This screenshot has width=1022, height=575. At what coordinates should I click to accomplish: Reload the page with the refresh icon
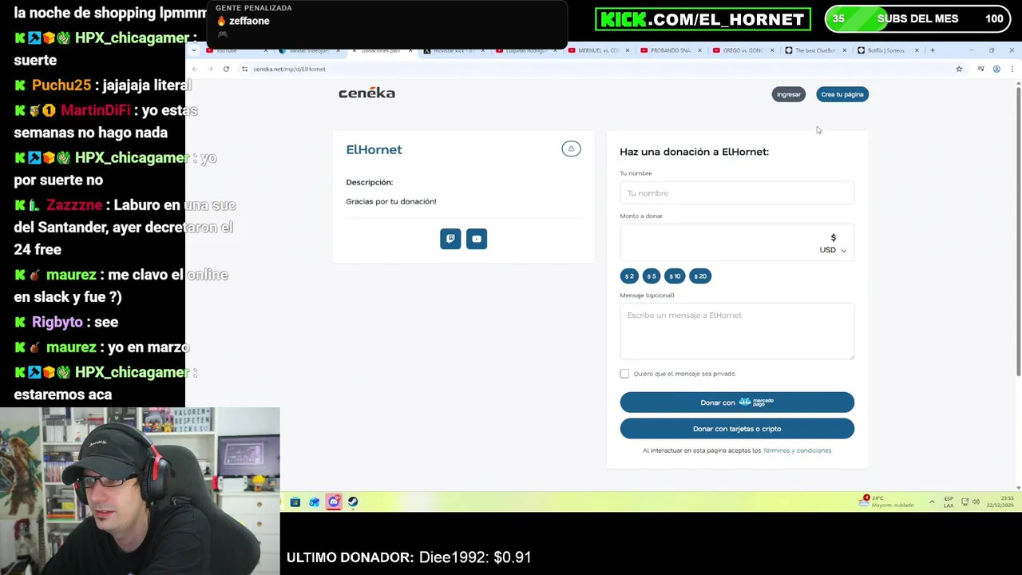click(x=226, y=69)
